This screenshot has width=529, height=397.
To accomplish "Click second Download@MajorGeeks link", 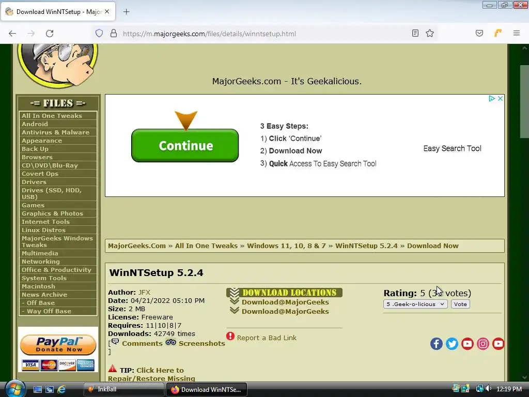I will [x=285, y=311].
